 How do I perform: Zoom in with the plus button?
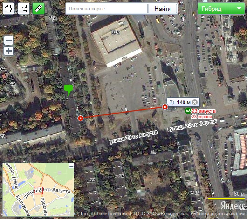click(9, 51)
